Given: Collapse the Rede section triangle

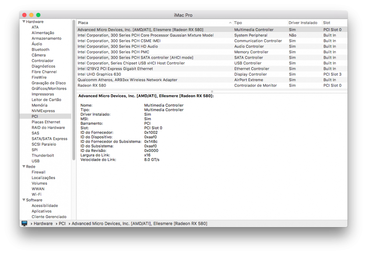Looking at the screenshot, I should pyautogui.click(x=23, y=166).
